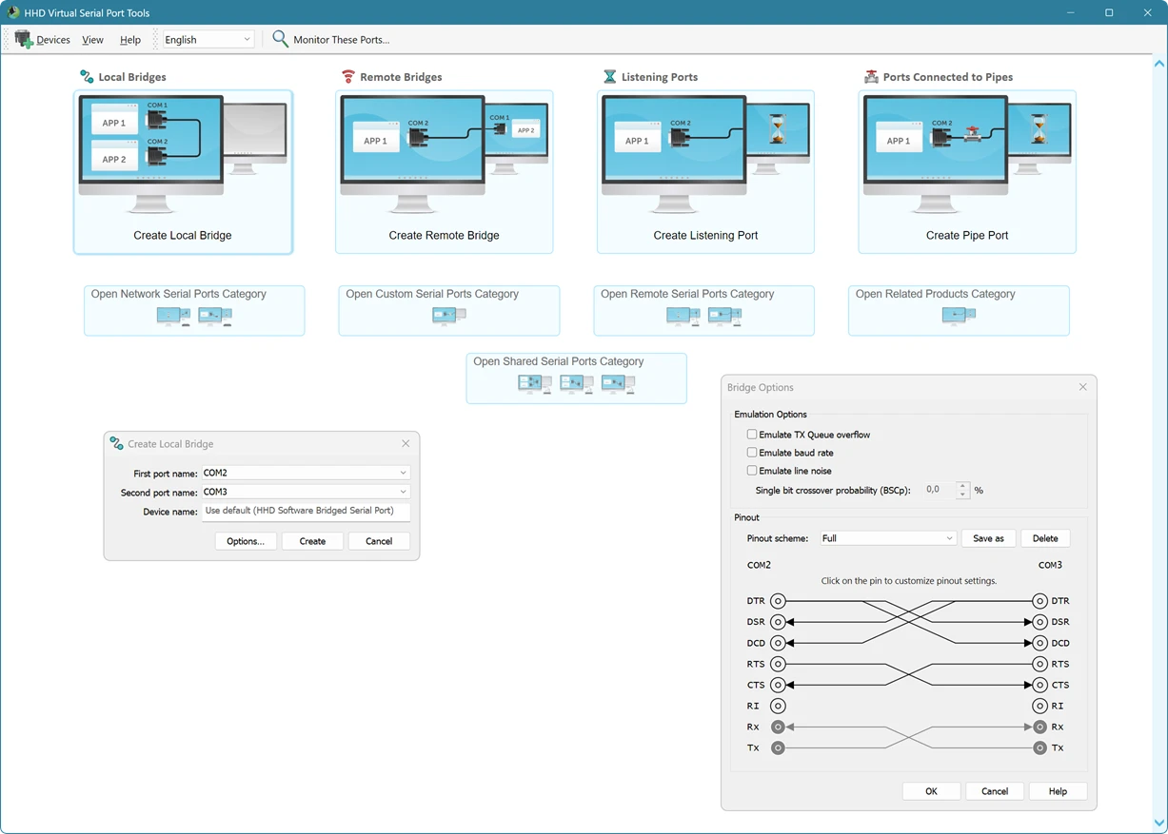This screenshot has height=834, width=1168.
Task: Open the Help menu
Action: point(130,40)
